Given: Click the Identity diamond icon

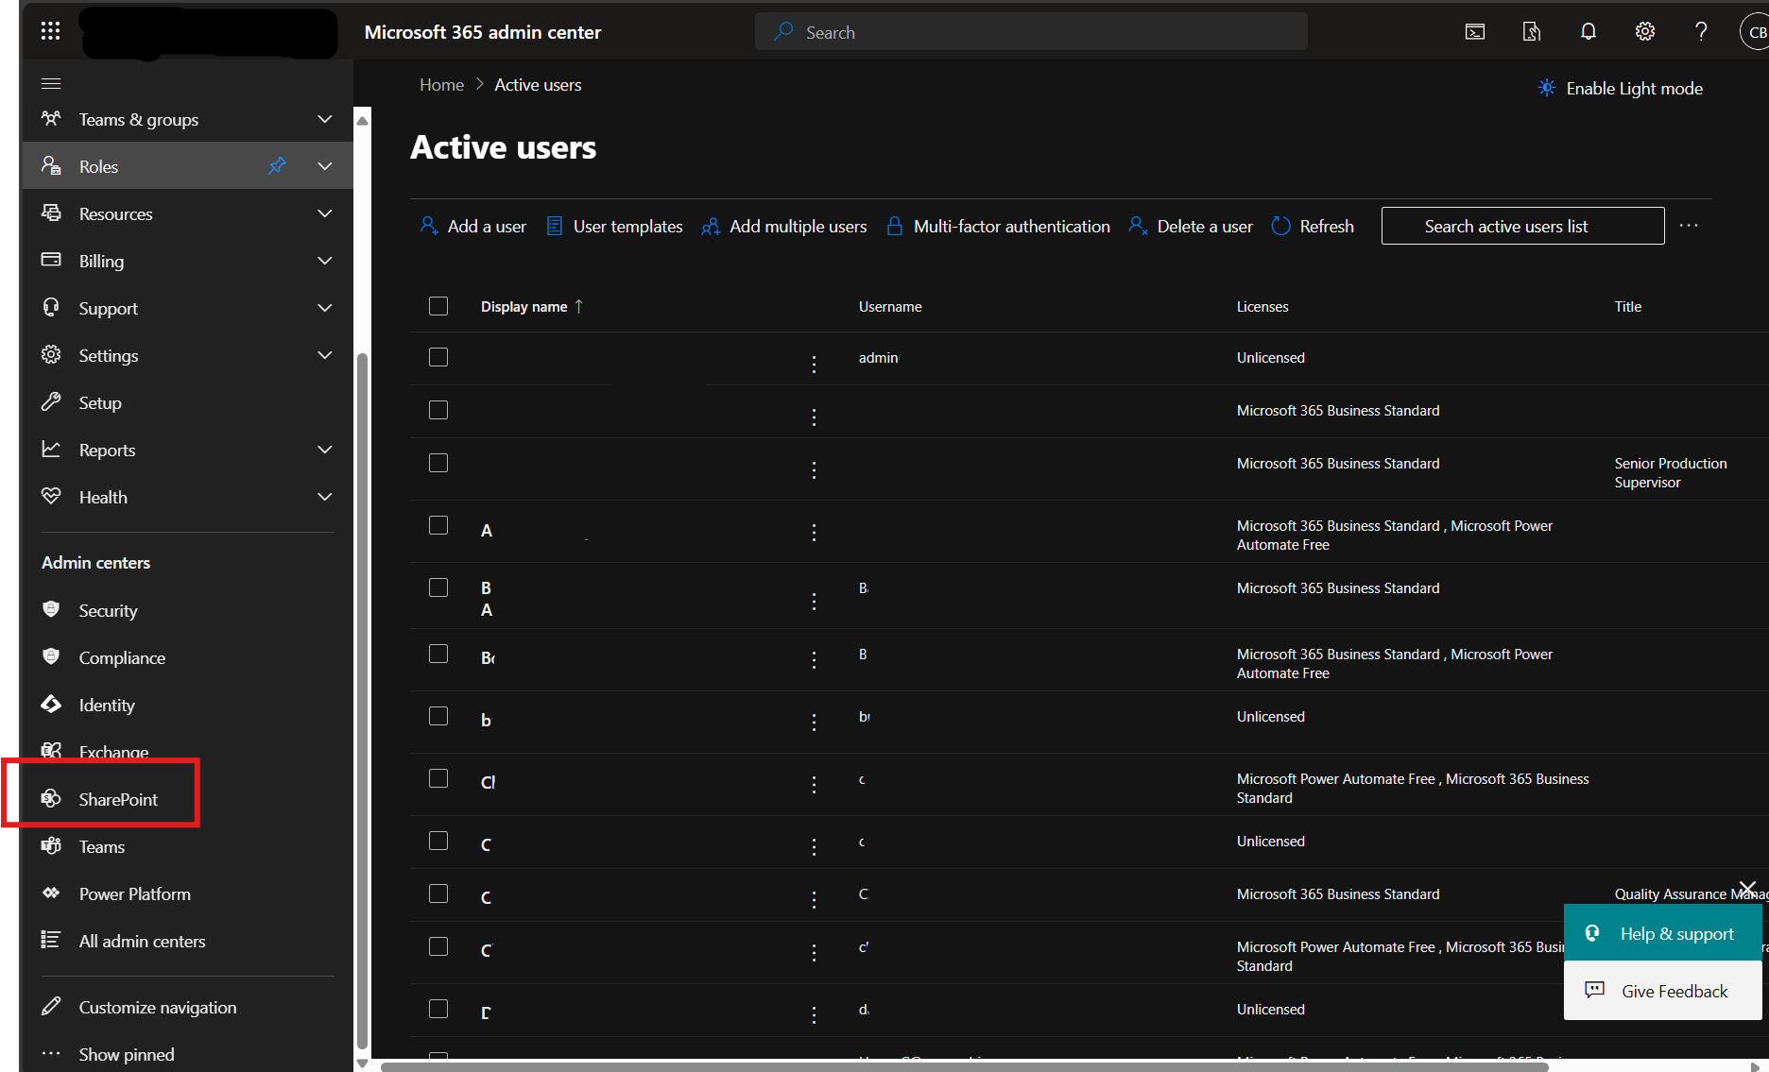Looking at the screenshot, I should pos(51,704).
